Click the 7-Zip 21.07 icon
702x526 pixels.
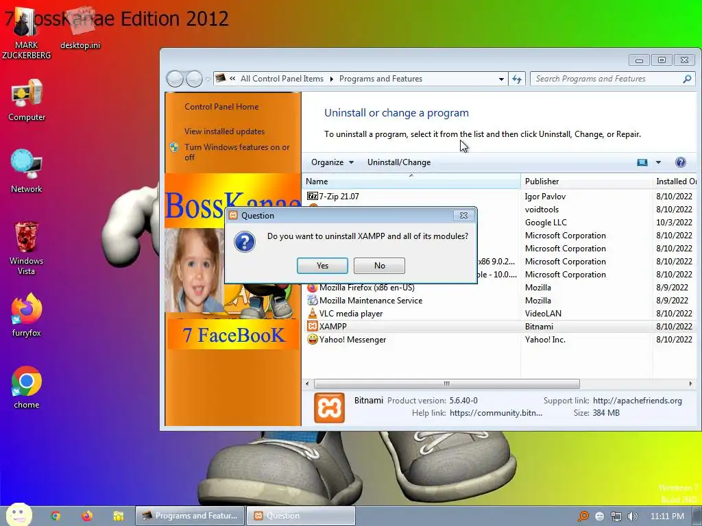(x=312, y=196)
